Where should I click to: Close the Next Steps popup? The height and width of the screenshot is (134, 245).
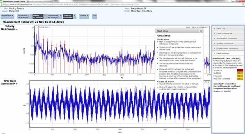click(x=201, y=31)
